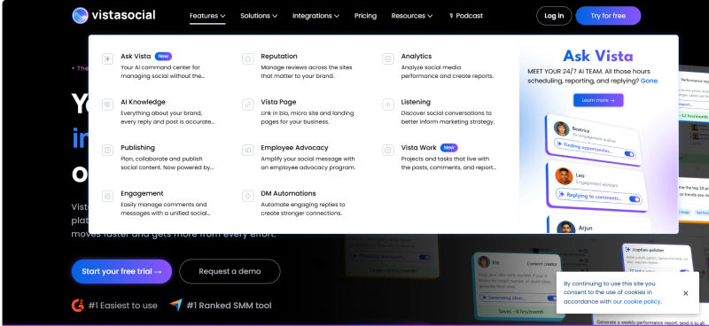The image size is (709, 326).
Task: Toggle the Finding opportunities switch
Action: 629,154
